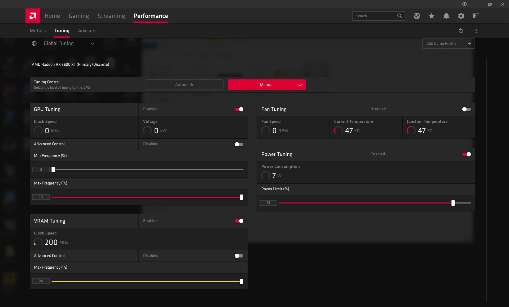Click the VRAM Max Frequency value box

41,281
